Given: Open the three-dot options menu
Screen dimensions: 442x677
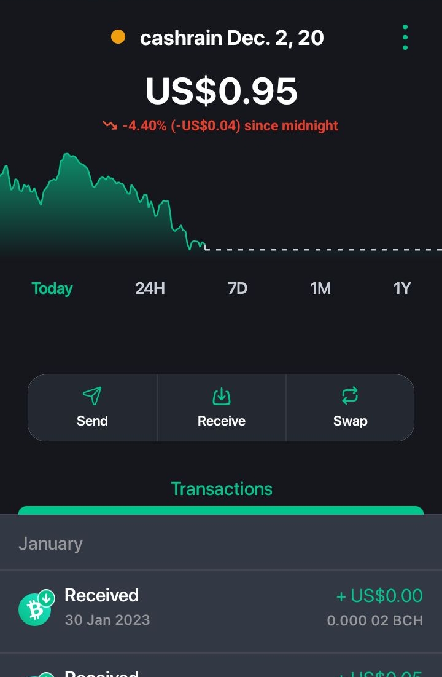Looking at the screenshot, I should point(405,37).
